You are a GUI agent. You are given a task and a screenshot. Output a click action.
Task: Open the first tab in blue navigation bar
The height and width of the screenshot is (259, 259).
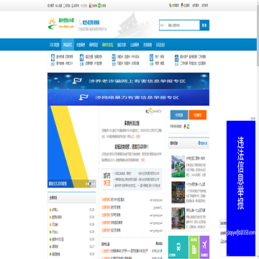pos(55,45)
